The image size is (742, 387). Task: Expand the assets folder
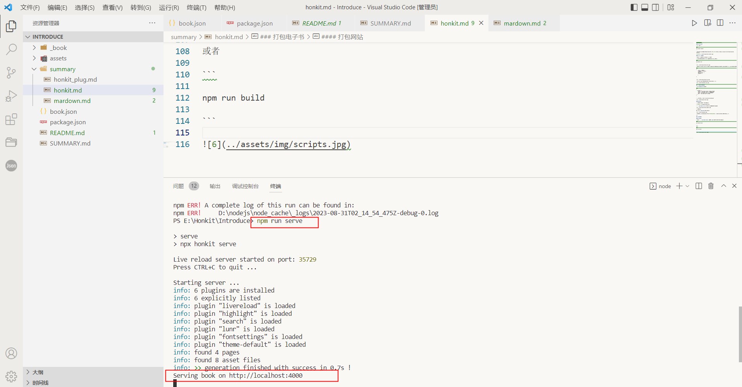93,58
